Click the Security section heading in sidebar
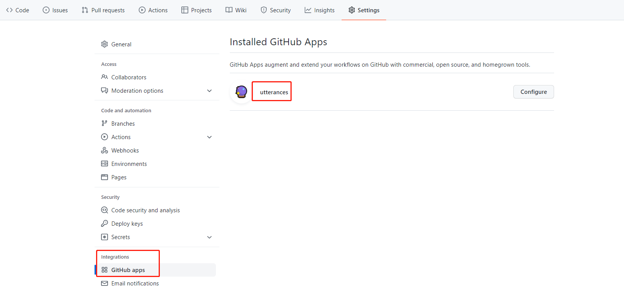The height and width of the screenshot is (300, 624). pyautogui.click(x=110, y=197)
